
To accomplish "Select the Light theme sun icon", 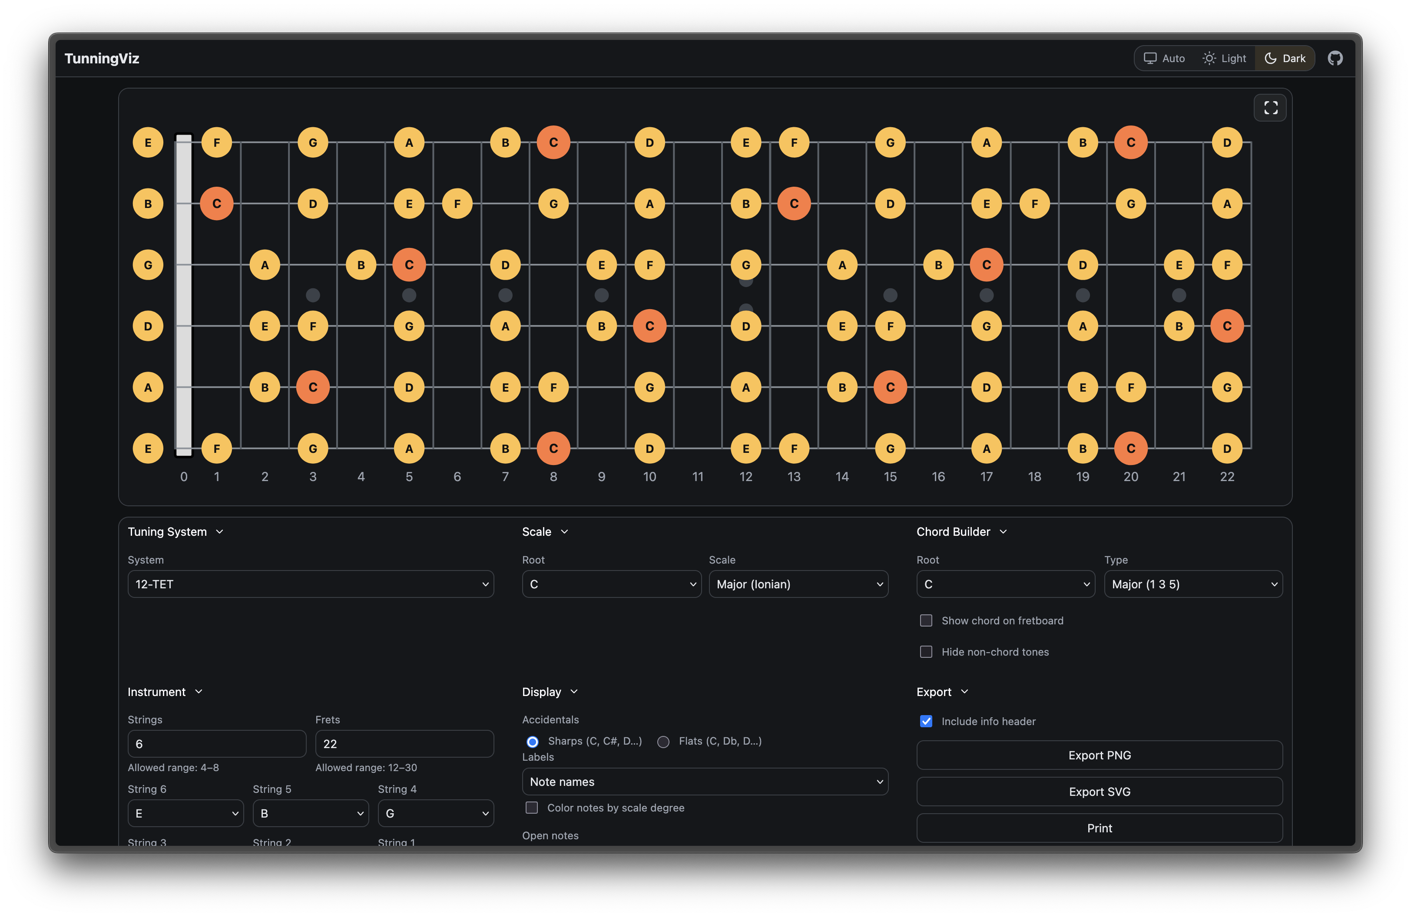I will click(1209, 58).
